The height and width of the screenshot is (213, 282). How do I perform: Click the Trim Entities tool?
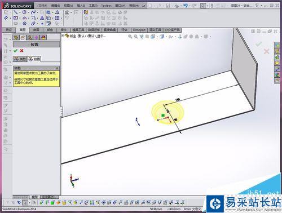tap(49, 12)
